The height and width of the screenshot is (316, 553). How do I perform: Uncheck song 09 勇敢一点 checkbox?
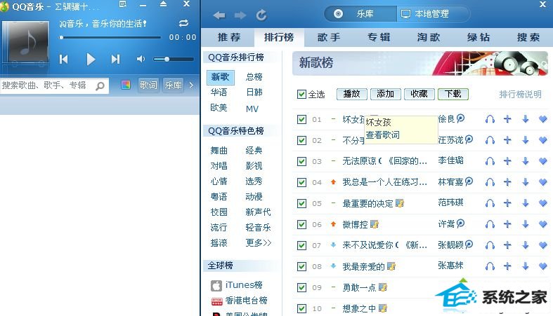pos(301,287)
